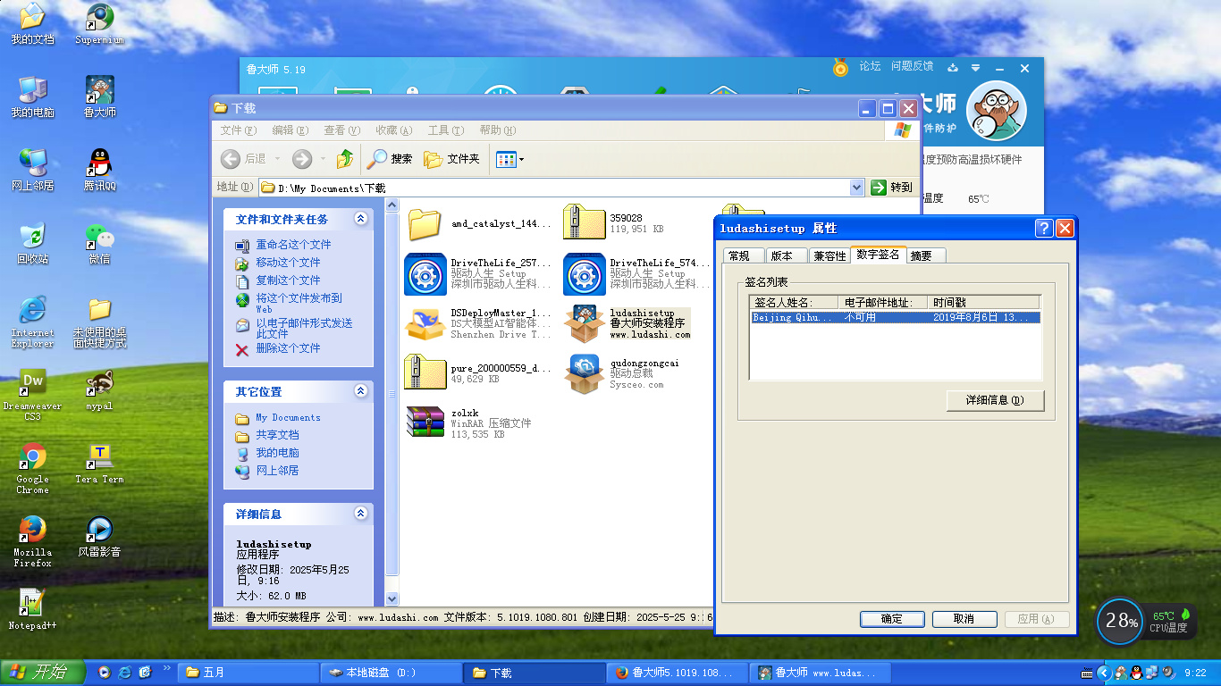The height and width of the screenshot is (686, 1221).
Task: Select the 359028 zip file
Action: pos(614,223)
